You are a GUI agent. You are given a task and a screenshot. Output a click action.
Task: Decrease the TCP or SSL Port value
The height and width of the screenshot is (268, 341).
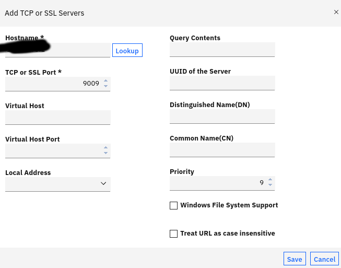106,86
